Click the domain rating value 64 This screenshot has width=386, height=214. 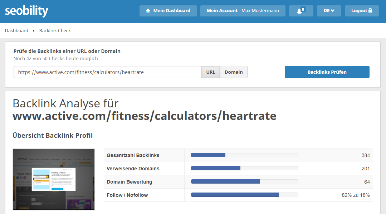367,182
